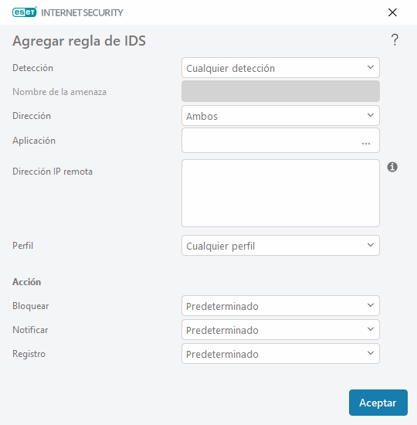Viewport: 417px width, 425px height.
Task: Click the Bloquear label
Action: coord(31,306)
